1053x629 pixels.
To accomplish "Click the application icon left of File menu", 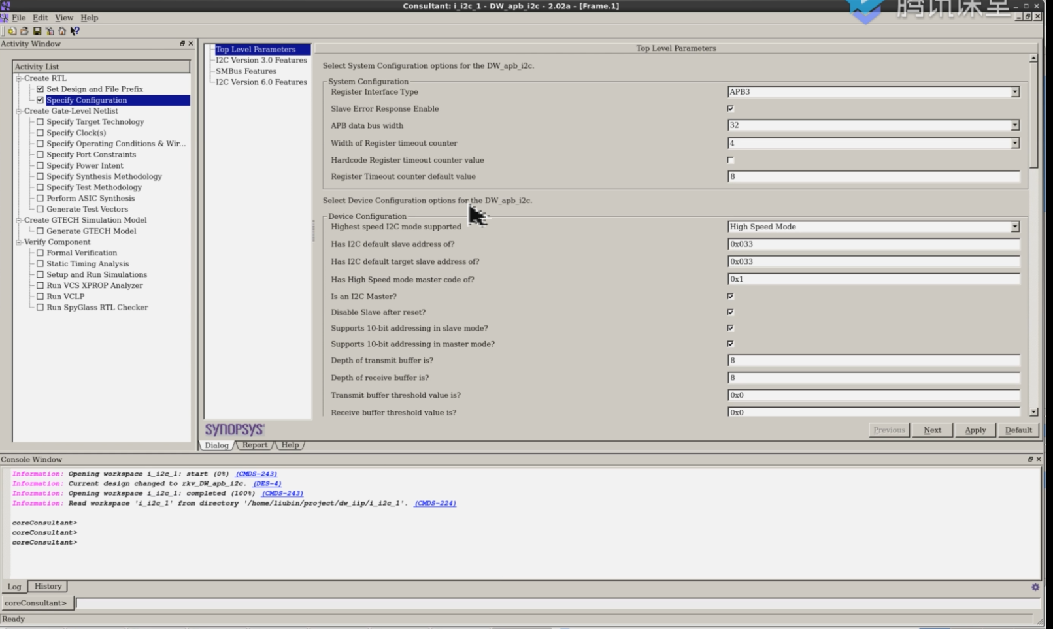I will point(5,18).
